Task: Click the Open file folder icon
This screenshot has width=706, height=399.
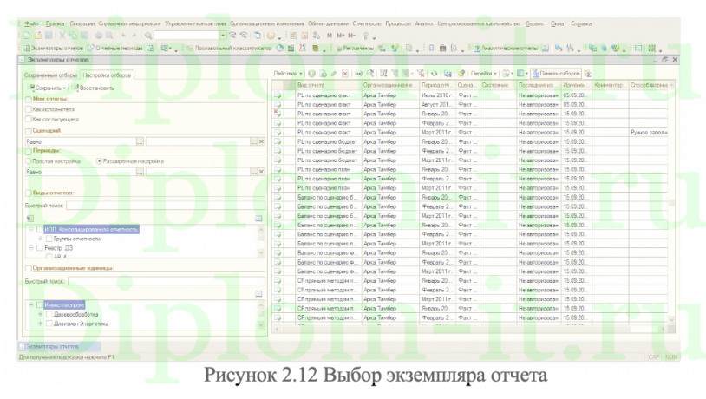Action: (38, 36)
